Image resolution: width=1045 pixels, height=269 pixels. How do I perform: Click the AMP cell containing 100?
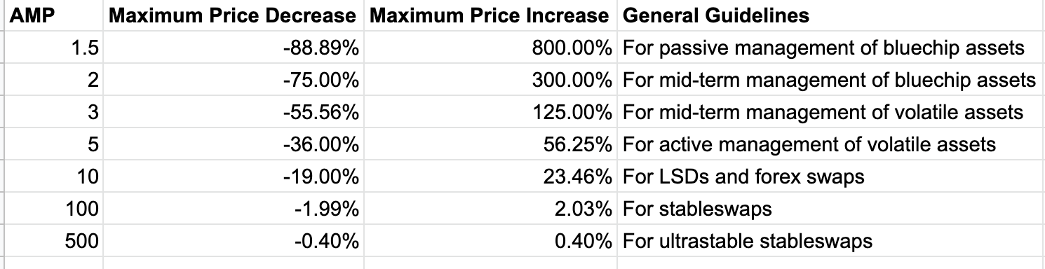[x=54, y=209]
